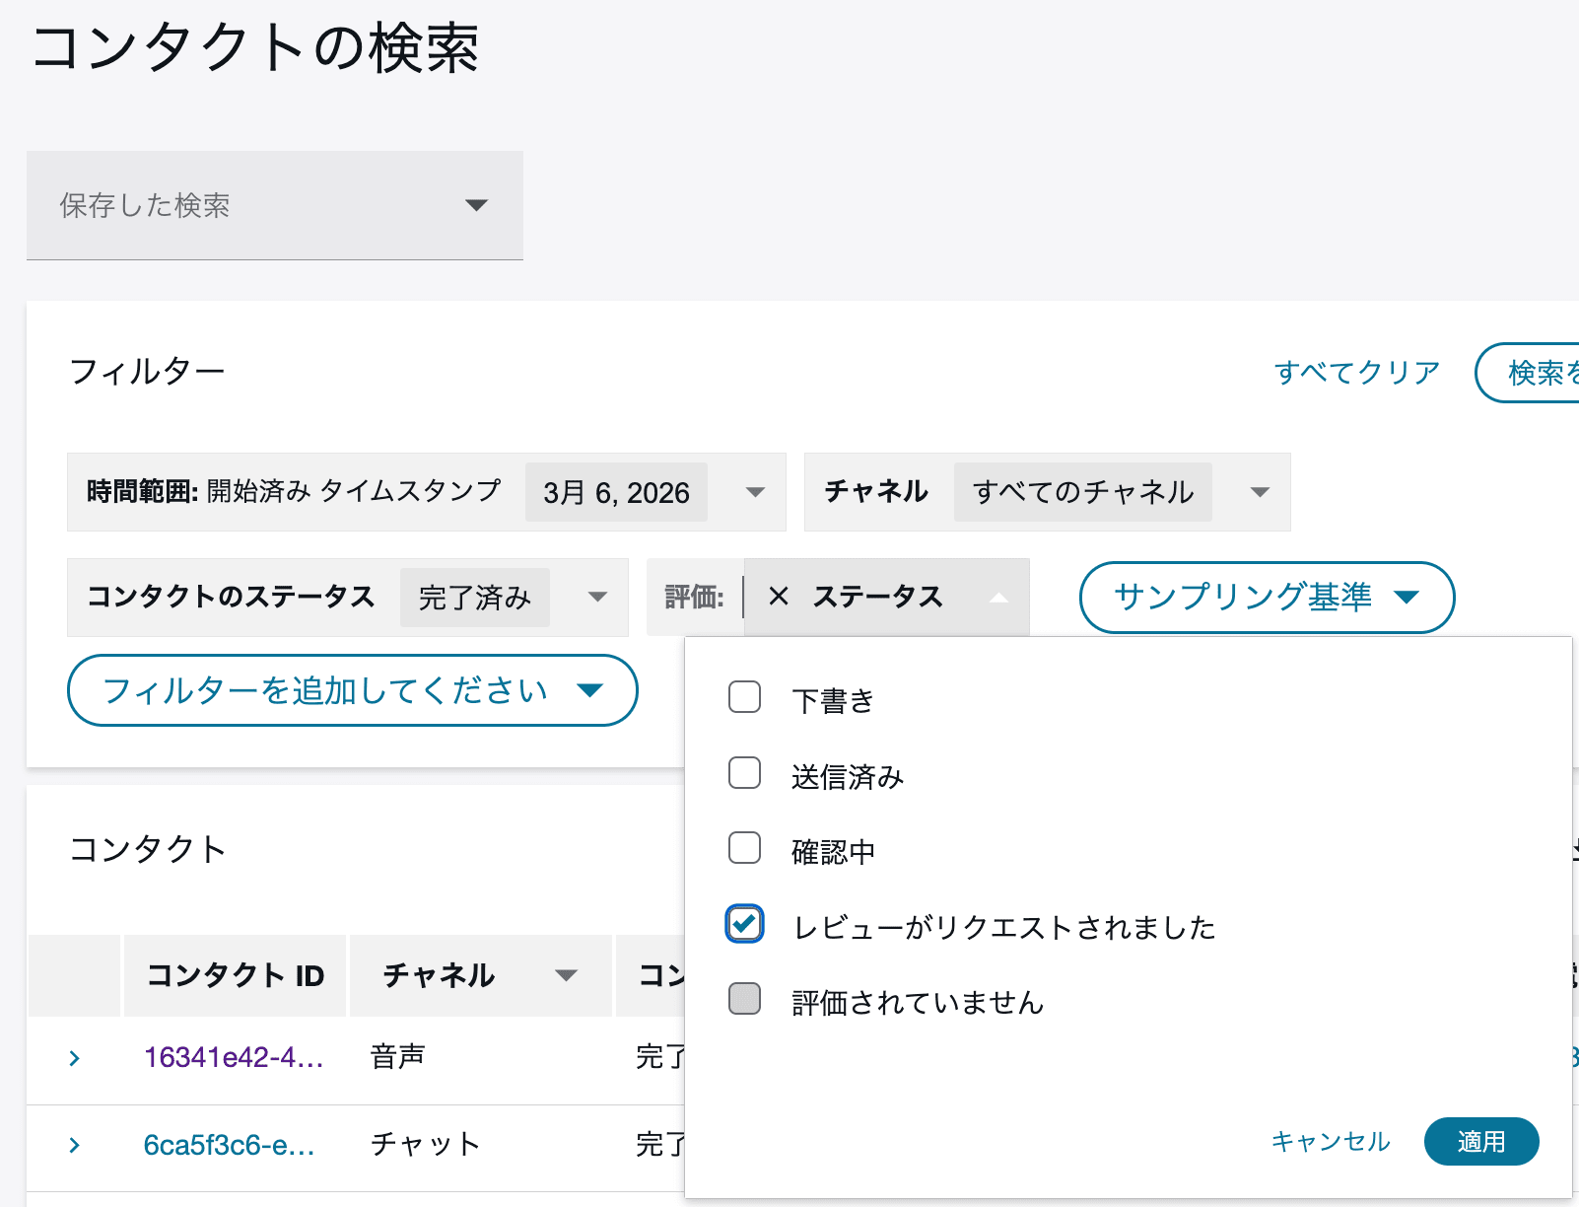Check the 下書き checkbox
Image resolution: width=1579 pixels, height=1207 pixels.
pyautogui.click(x=744, y=697)
